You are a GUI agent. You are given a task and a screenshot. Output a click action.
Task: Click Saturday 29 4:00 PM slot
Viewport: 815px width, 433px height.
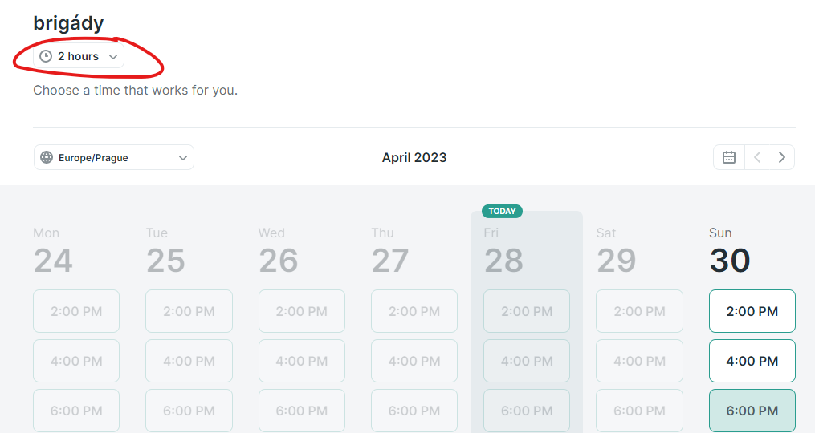click(639, 361)
